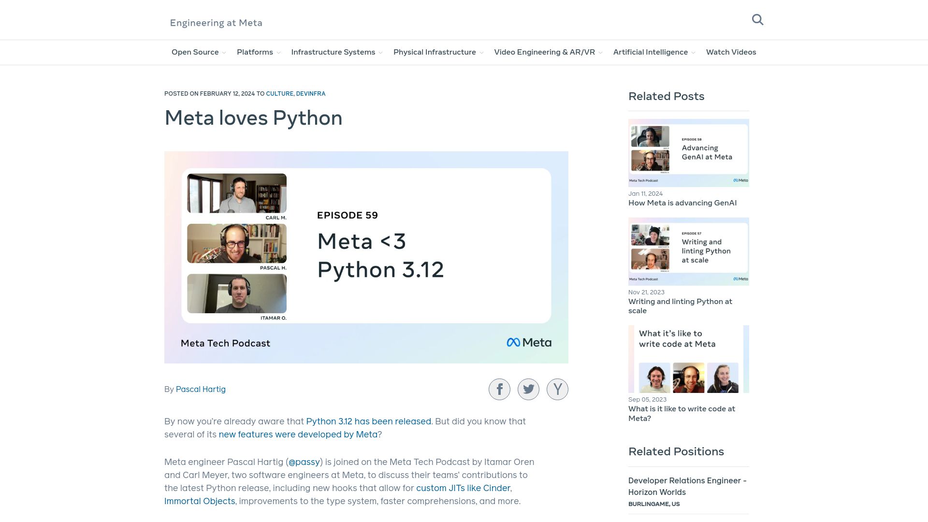Open 'Writing and linting Python at scale' title
This screenshot has height=522, width=928.
click(x=680, y=306)
